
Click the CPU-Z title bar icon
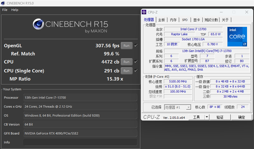coord(144,12)
